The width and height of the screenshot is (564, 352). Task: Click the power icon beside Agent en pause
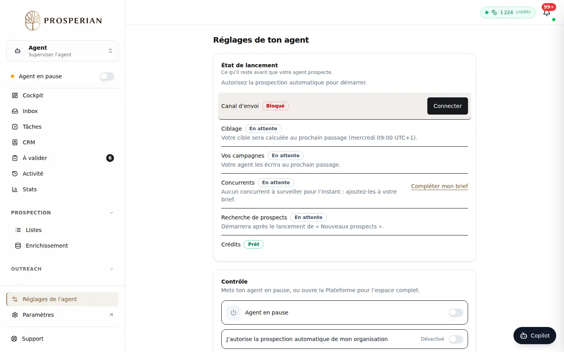point(233,312)
